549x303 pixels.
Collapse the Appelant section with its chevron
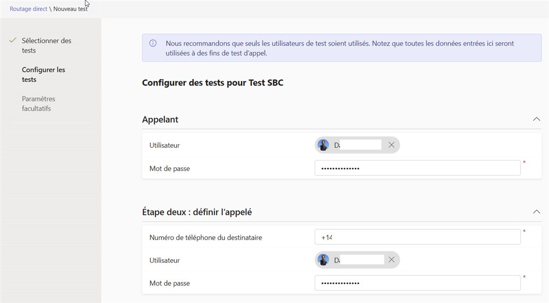click(536, 119)
